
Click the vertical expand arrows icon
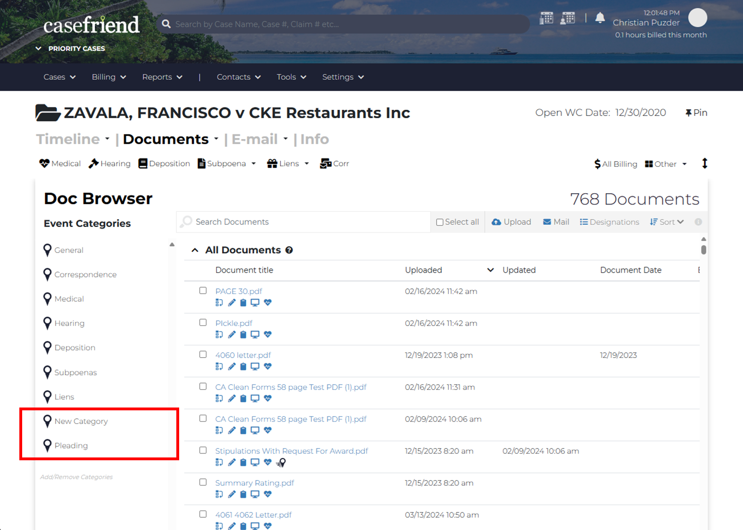tap(704, 163)
